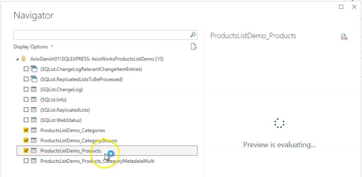Select the SQList.ReplicatedLists table item
Image resolution: width=362 pixels, height=177 pixels.
[65, 110]
